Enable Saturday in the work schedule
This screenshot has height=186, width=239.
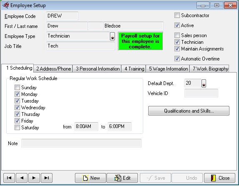17,127
